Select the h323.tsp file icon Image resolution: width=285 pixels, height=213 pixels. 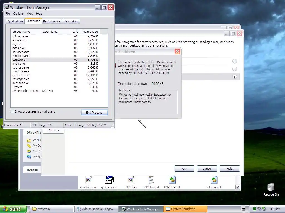tap(131, 180)
